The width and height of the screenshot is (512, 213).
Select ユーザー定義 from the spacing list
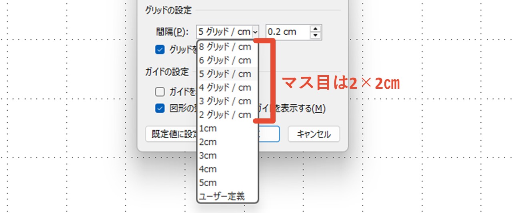(x=227, y=196)
